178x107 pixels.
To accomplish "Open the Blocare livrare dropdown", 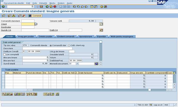I will [x=47, y=58].
